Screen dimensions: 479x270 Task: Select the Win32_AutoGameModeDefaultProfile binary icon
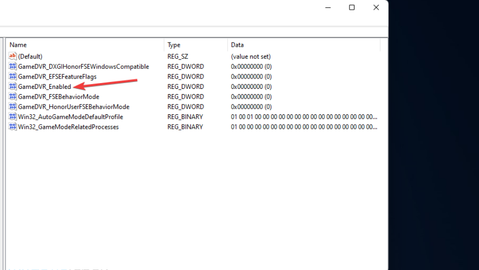pos(13,117)
